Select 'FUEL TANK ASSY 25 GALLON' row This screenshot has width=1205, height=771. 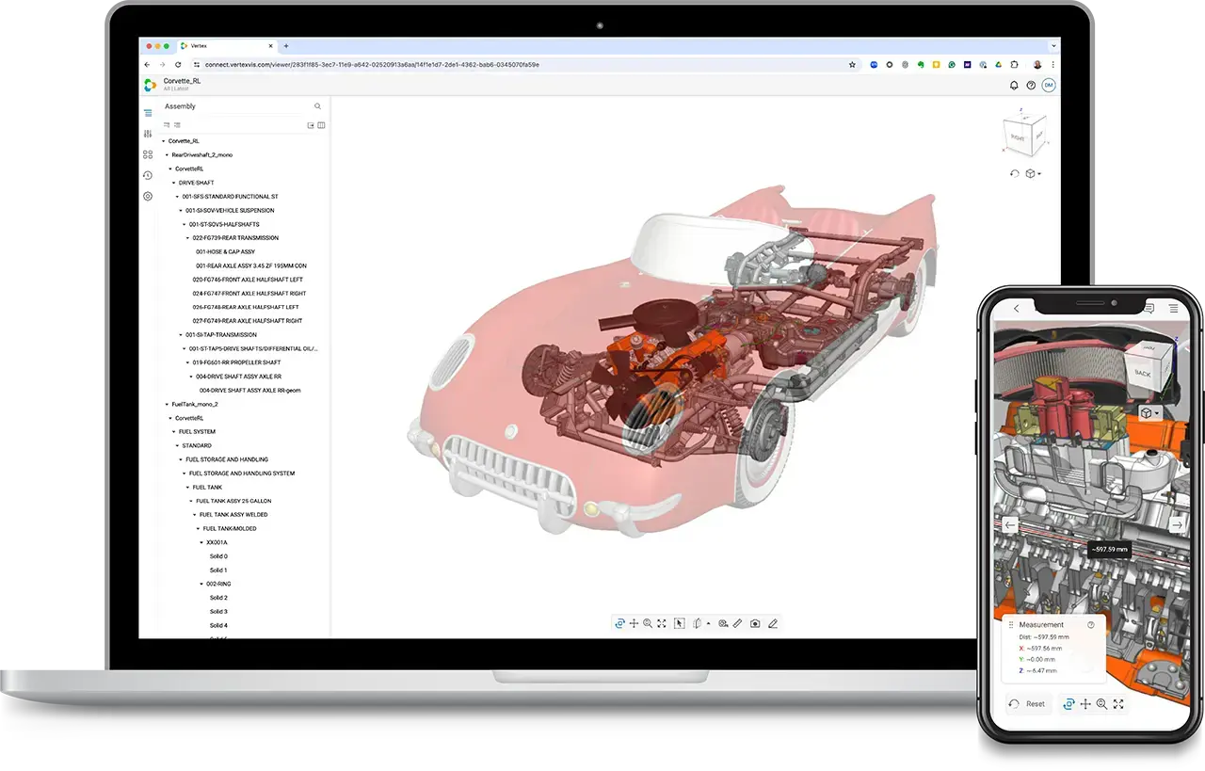pos(233,501)
